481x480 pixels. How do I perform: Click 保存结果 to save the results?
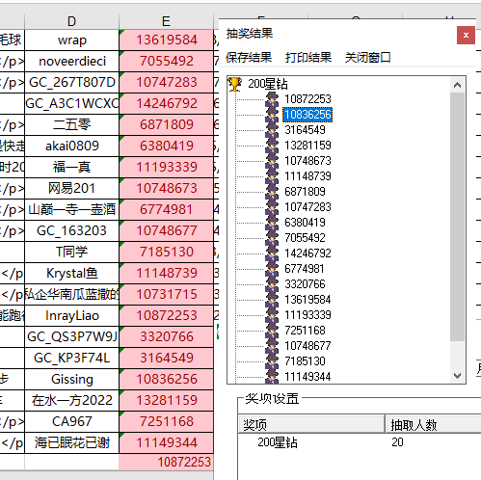[249, 58]
